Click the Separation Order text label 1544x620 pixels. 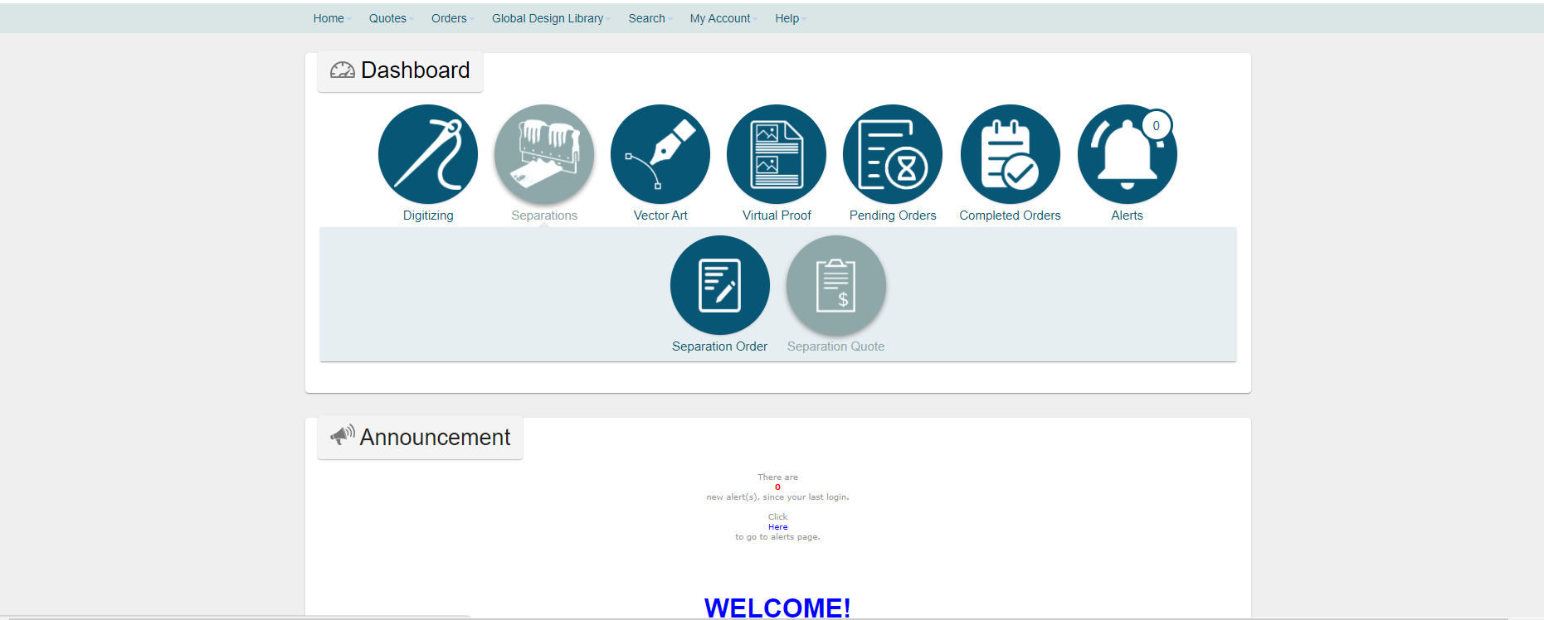[x=719, y=346]
